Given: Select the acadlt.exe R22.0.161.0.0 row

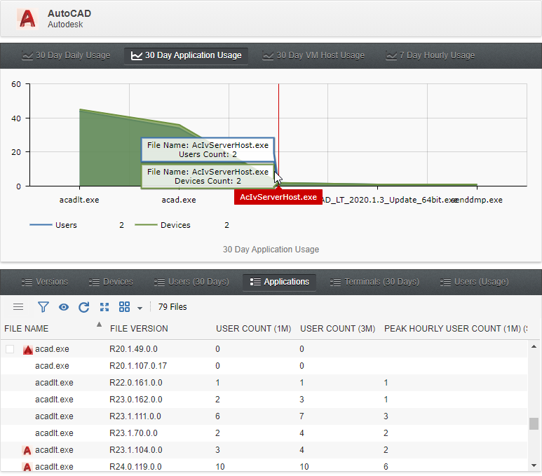Looking at the screenshot, I should pyautogui.click(x=264, y=383).
